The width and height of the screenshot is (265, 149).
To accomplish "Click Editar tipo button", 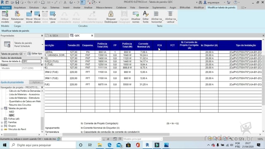I will 35,53.
